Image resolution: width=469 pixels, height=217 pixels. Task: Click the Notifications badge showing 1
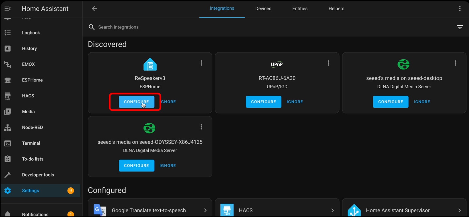pos(71,214)
